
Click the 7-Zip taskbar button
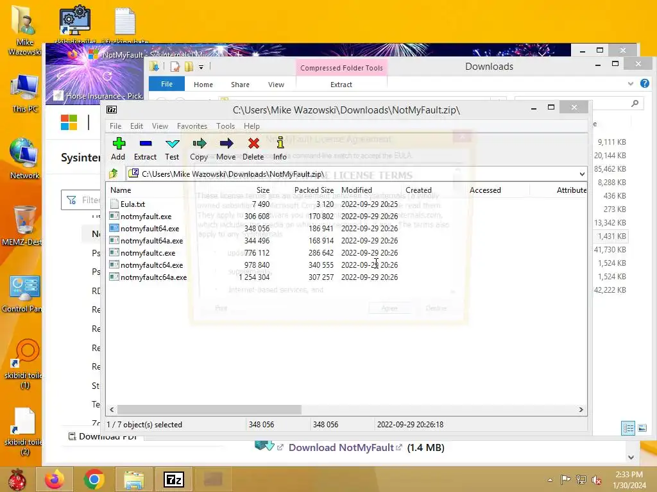point(174,479)
